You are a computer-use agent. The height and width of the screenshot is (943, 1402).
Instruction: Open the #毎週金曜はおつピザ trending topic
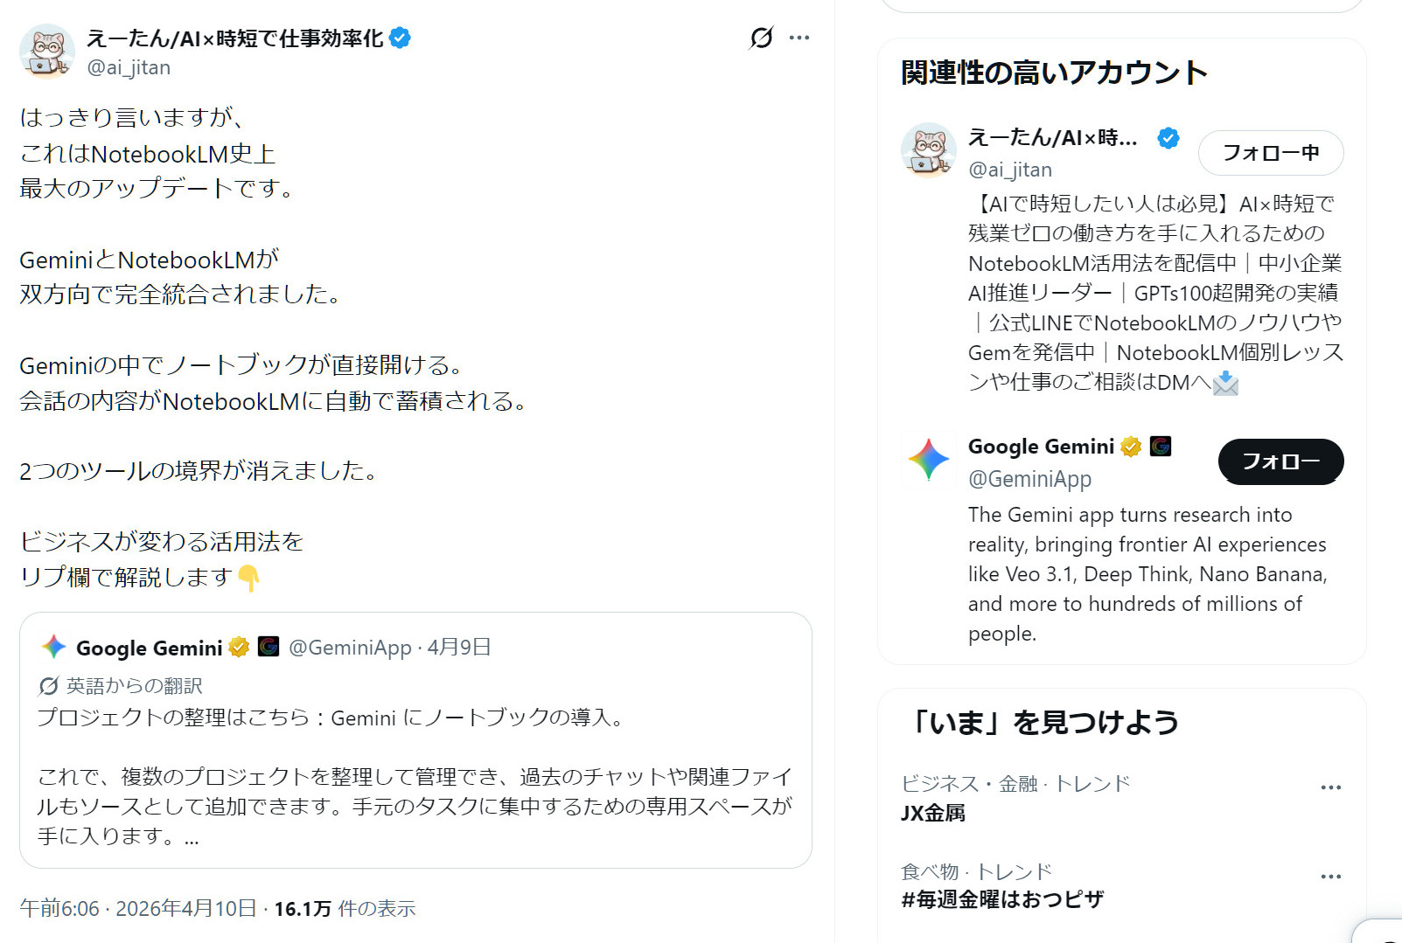pos(1002,899)
